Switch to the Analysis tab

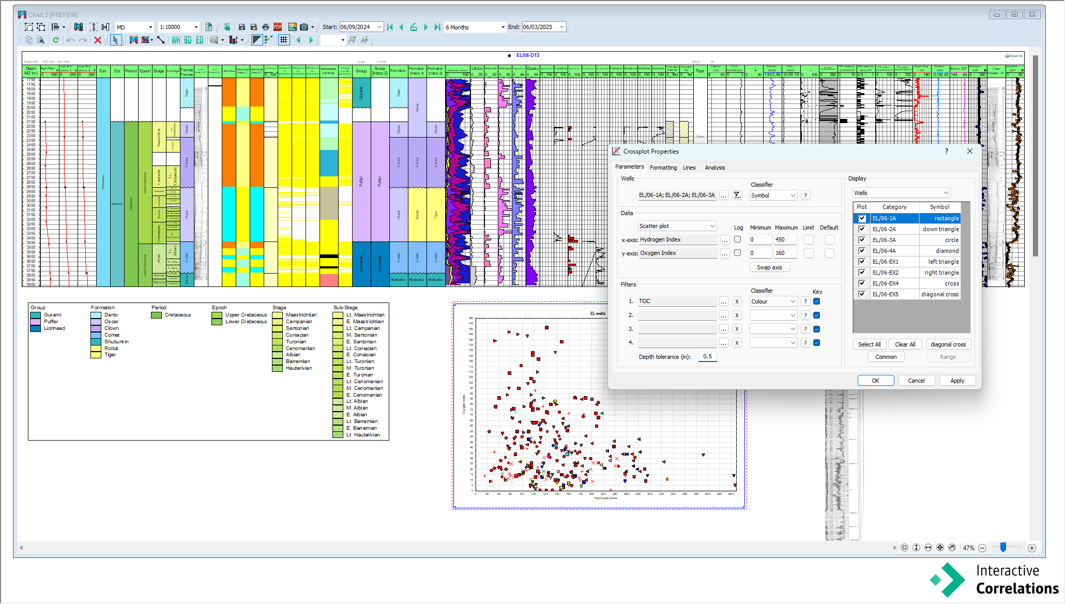coord(715,168)
